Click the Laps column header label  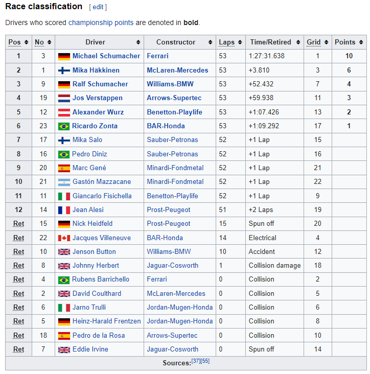click(x=226, y=42)
